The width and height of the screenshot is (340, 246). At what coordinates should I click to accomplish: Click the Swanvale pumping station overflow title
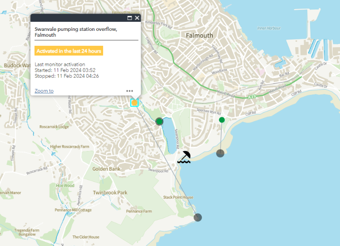76,32
